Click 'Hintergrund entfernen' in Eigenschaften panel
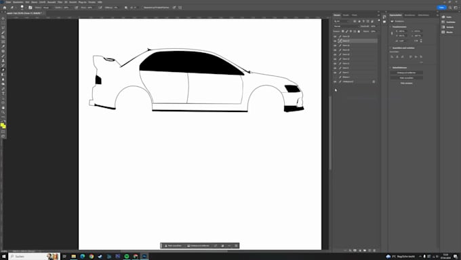The height and width of the screenshot is (260, 461). [x=407, y=73]
